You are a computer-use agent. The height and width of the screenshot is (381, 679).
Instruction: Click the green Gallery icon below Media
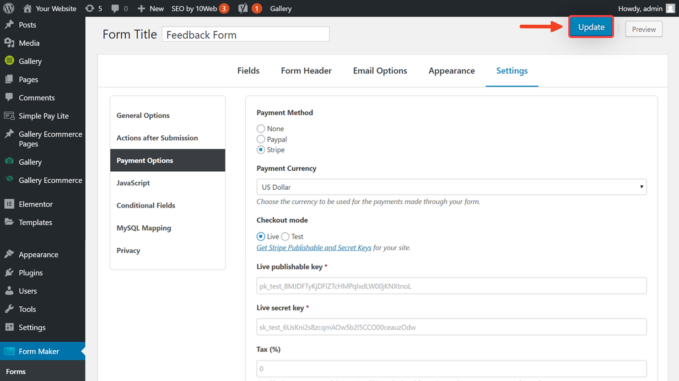pyautogui.click(x=9, y=60)
